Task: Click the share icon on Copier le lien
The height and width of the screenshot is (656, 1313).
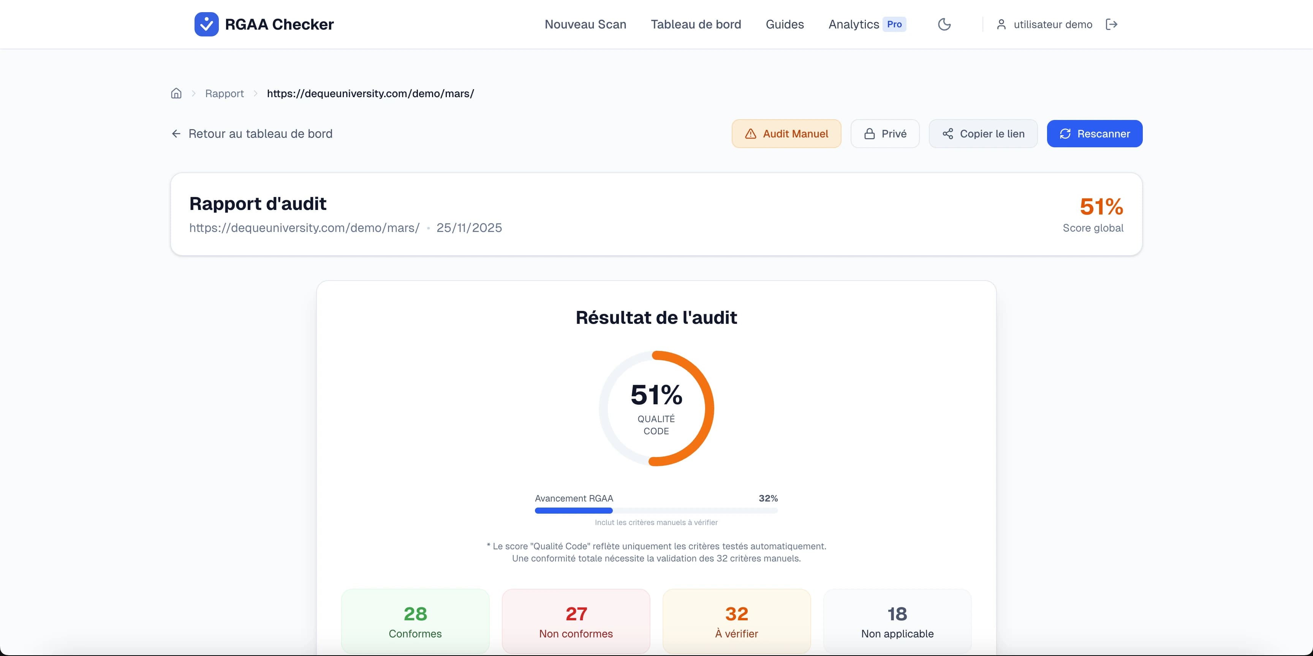Action: 948,134
